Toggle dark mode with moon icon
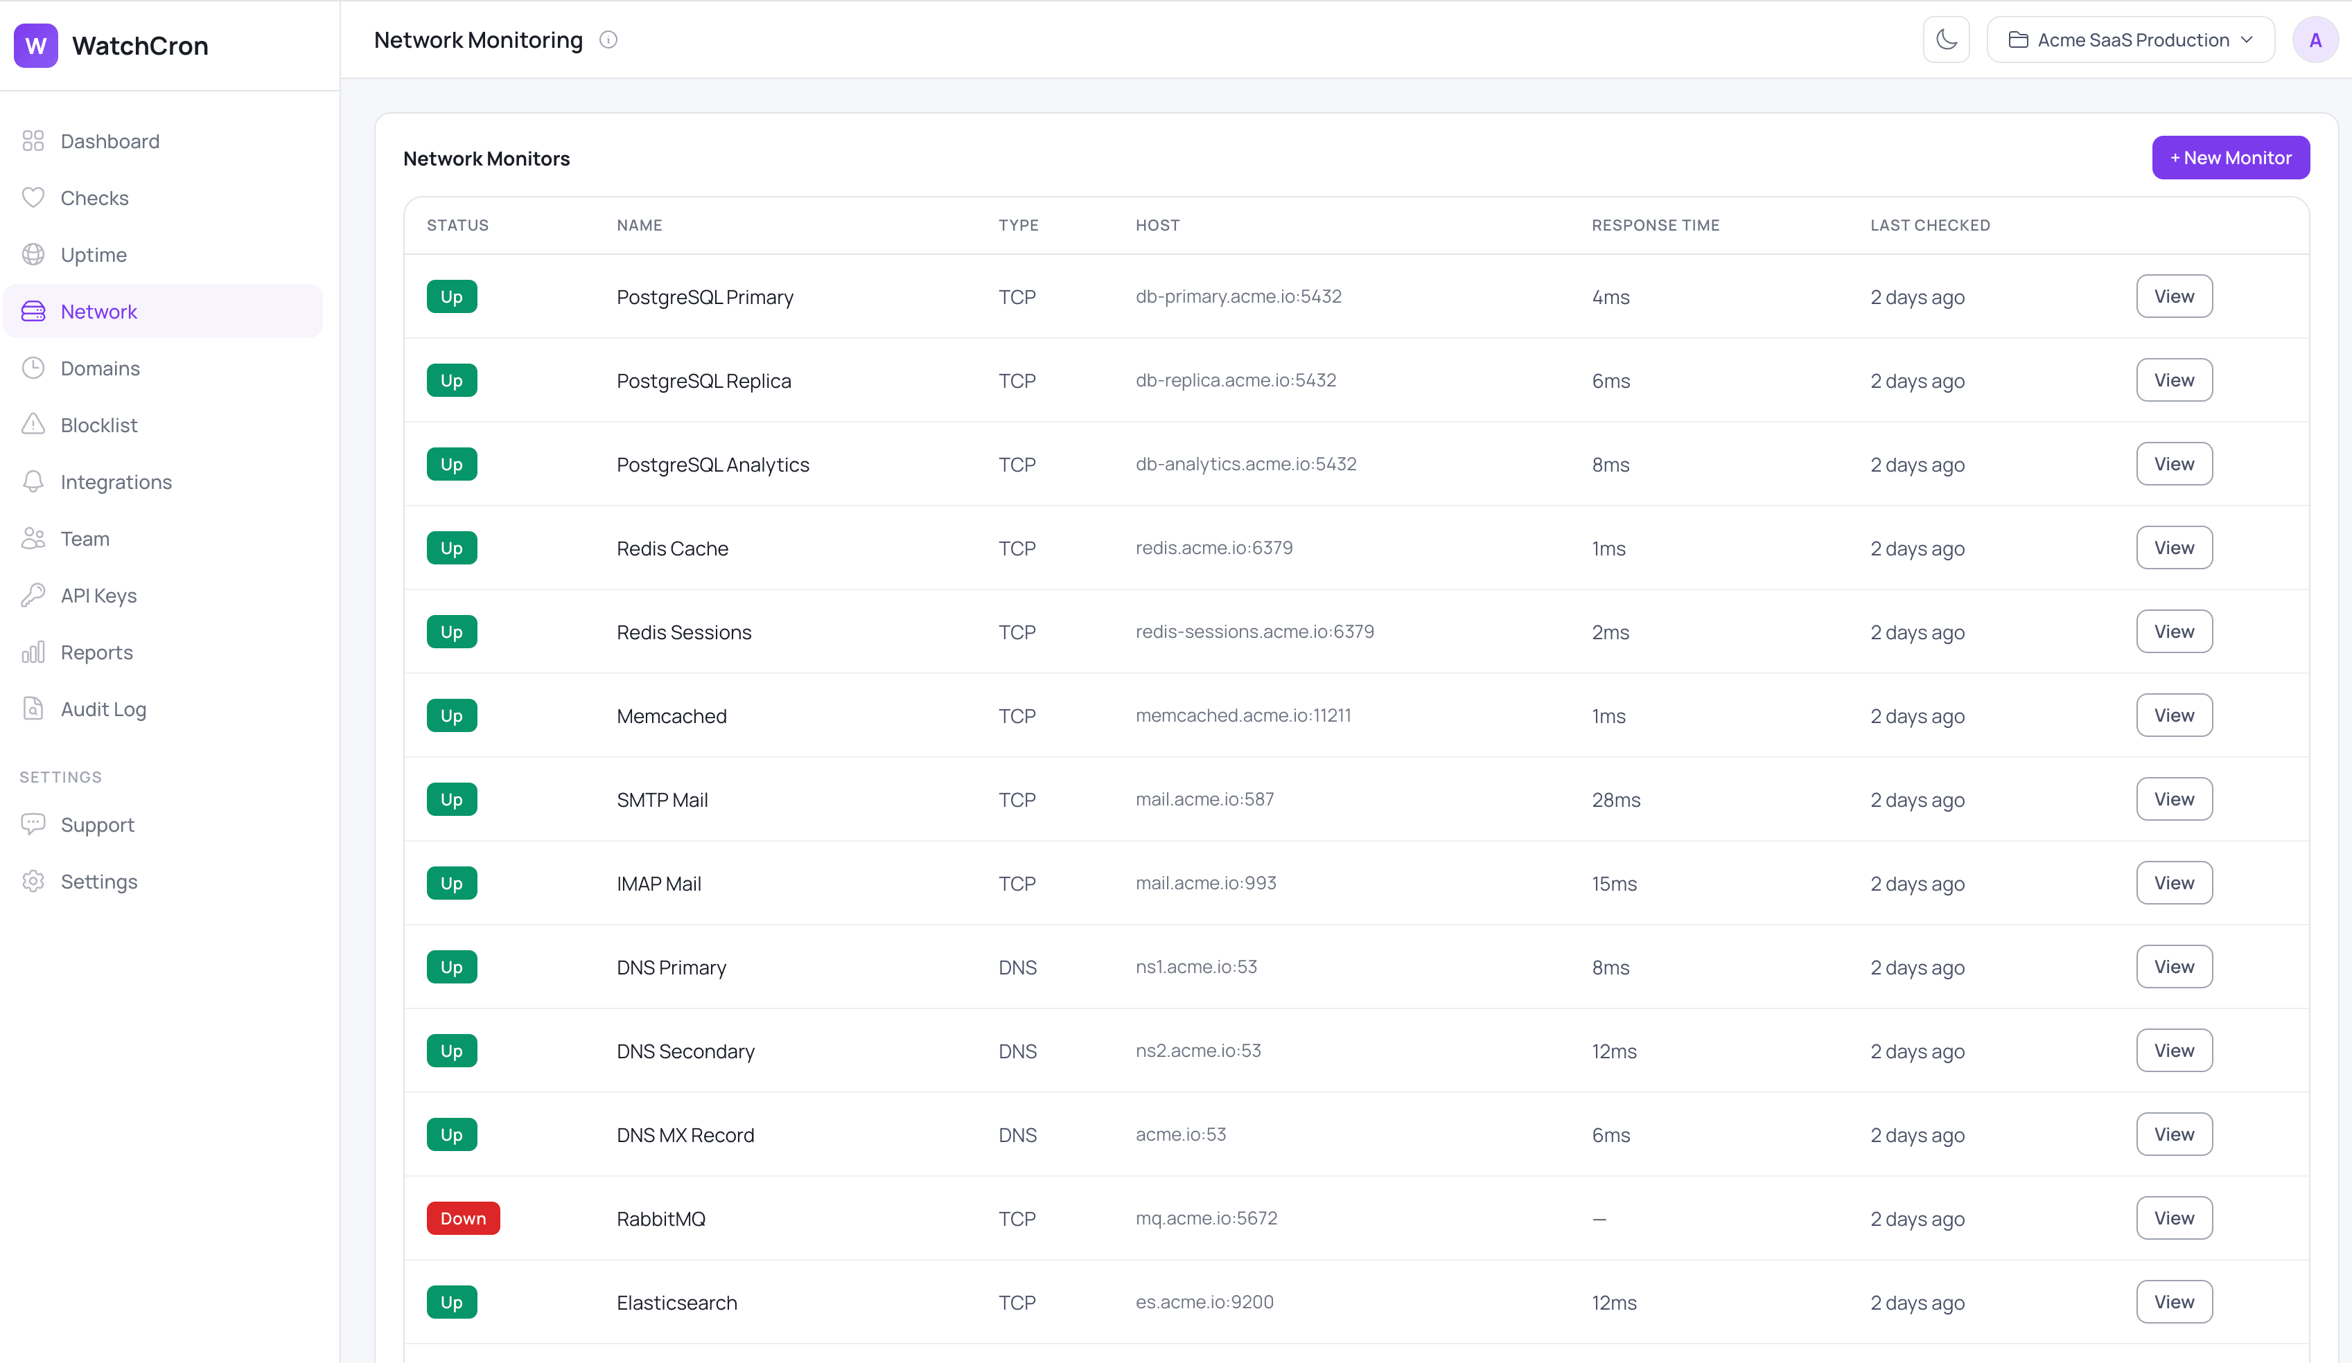This screenshot has height=1363, width=2352. coord(1946,40)
